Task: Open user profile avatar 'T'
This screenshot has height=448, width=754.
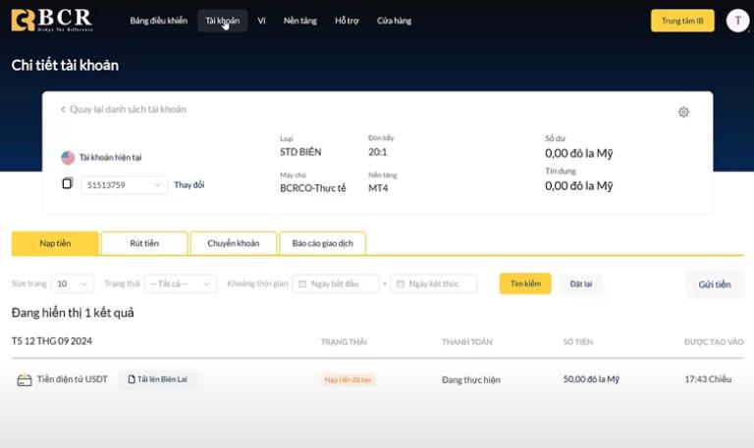Action: coord(737,21)
